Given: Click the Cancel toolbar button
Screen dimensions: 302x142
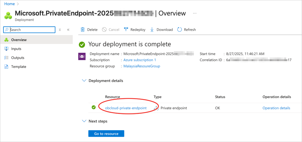Looking at the screenshot, I should [x=111, y=30].
